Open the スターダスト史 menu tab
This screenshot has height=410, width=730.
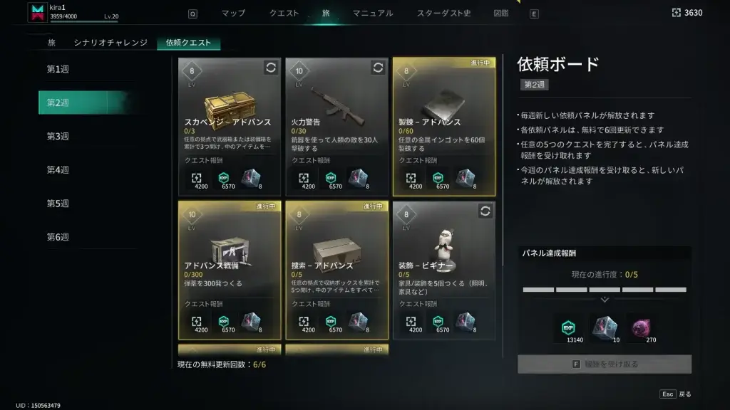click(443, 13)
